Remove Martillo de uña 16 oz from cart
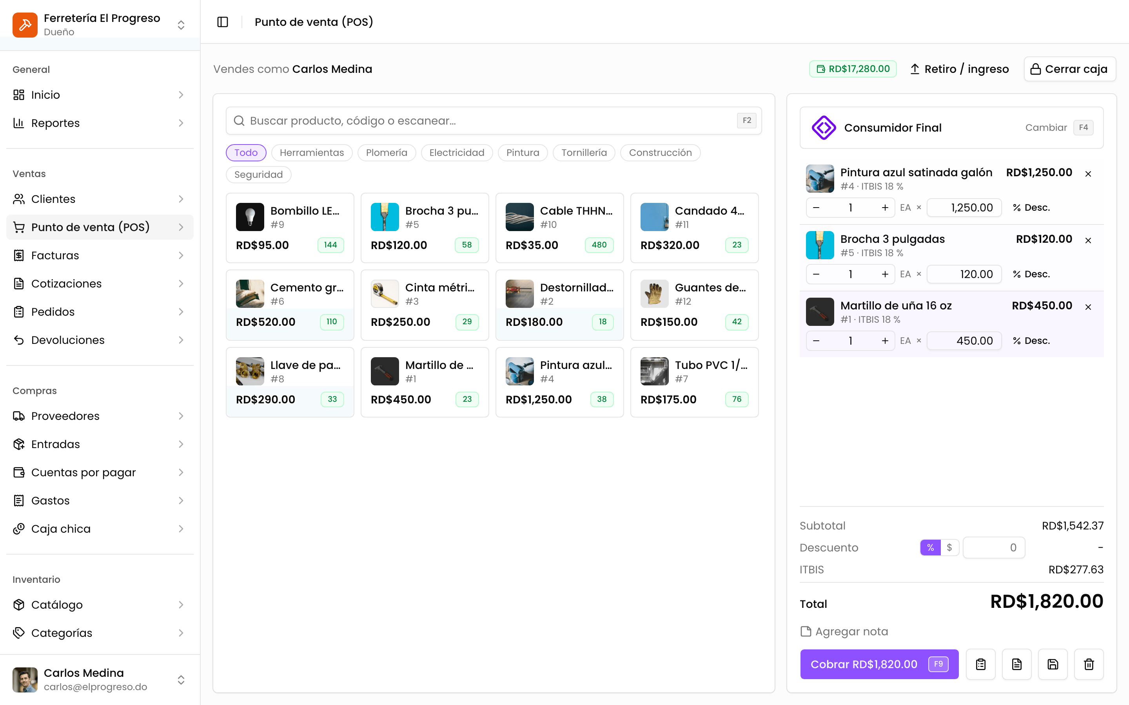 pos(1088,307)
